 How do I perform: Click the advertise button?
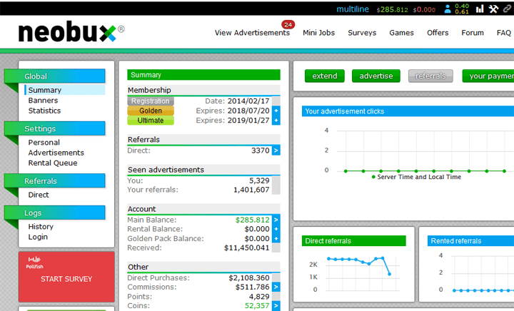(x=376, y=76)
